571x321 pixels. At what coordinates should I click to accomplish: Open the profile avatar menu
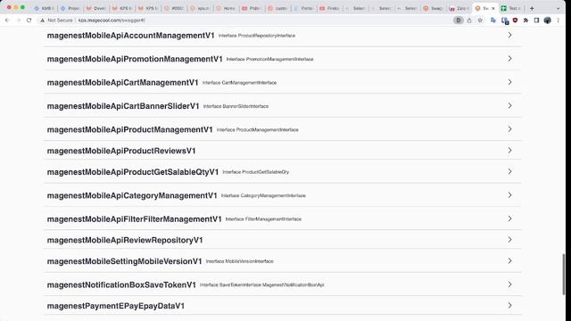pos(547,21)
